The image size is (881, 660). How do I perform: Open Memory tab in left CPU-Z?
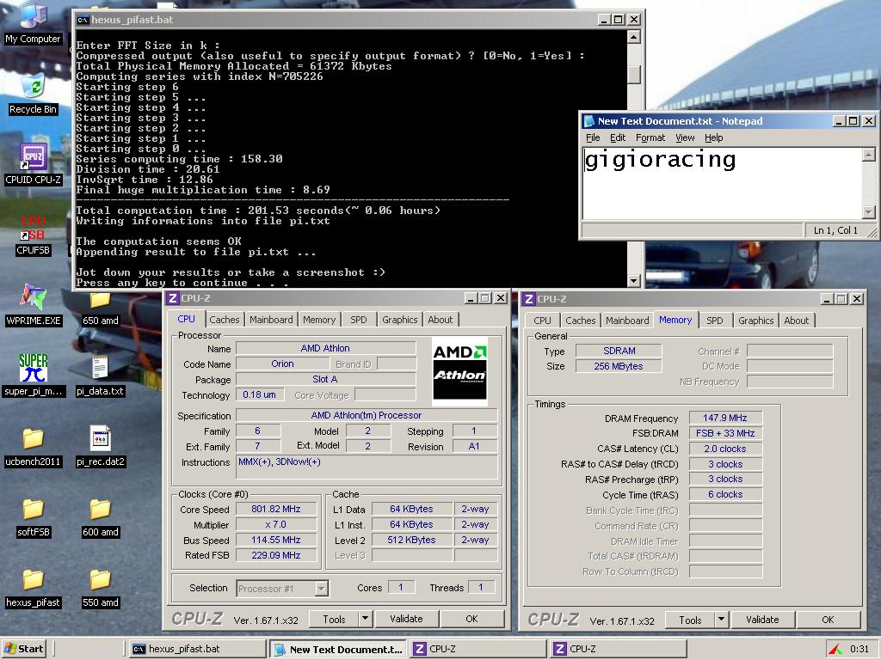319,320
